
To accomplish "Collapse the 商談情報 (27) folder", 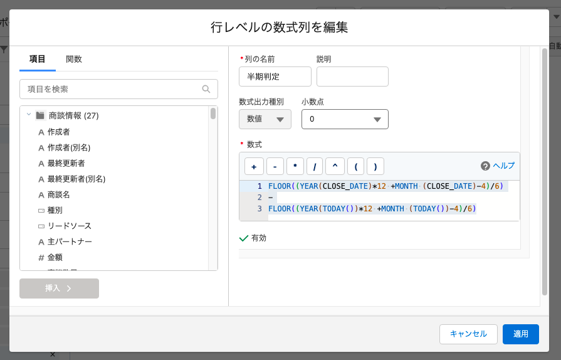I will [x=29, y=115].
